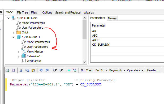Click the 'Driven Parameter comment line

pyautogui.click(x=63, y=80)
